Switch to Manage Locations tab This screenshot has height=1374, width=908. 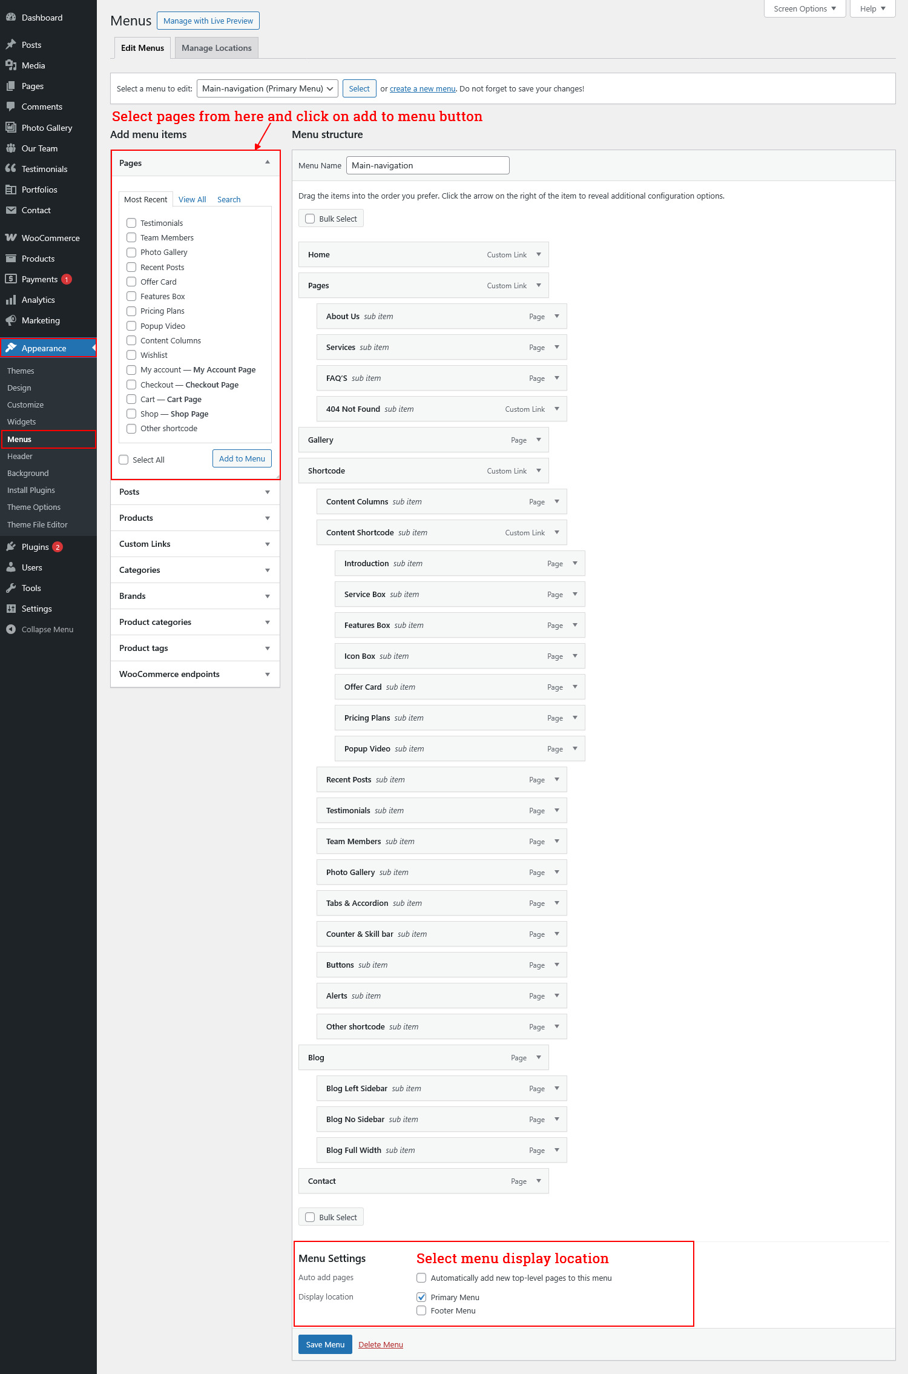coord(216,48)
